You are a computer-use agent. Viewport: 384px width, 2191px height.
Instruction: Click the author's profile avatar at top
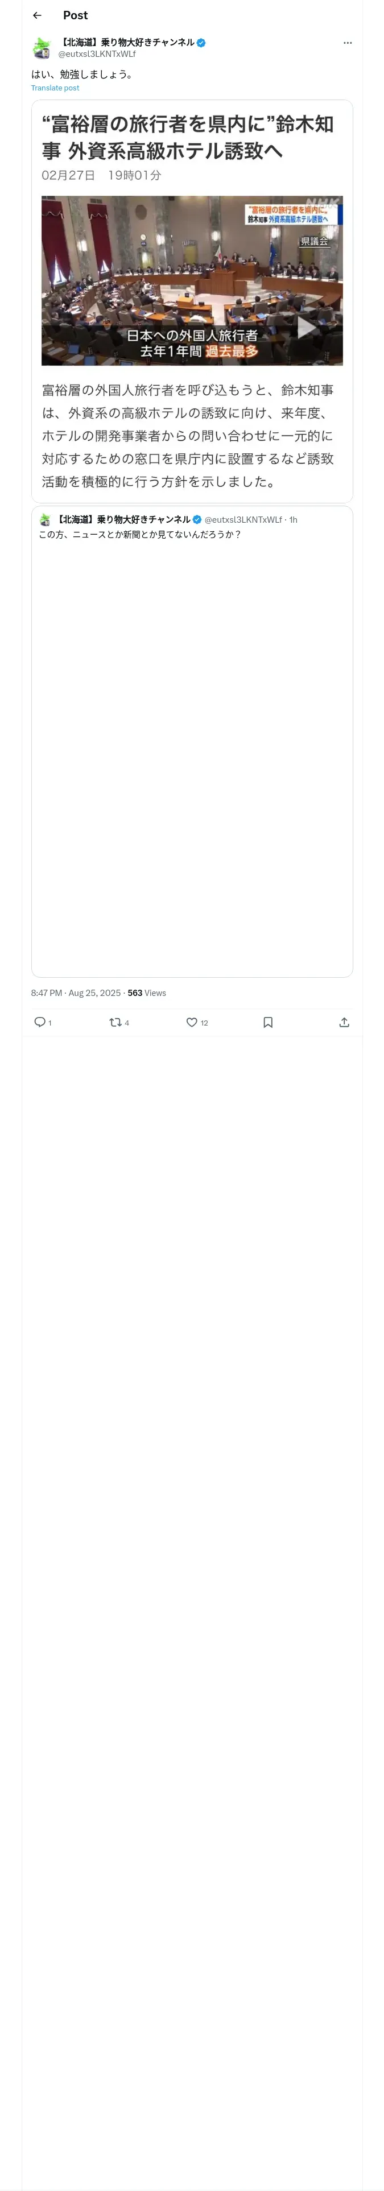pyautogui.click(x=42, y=48)
